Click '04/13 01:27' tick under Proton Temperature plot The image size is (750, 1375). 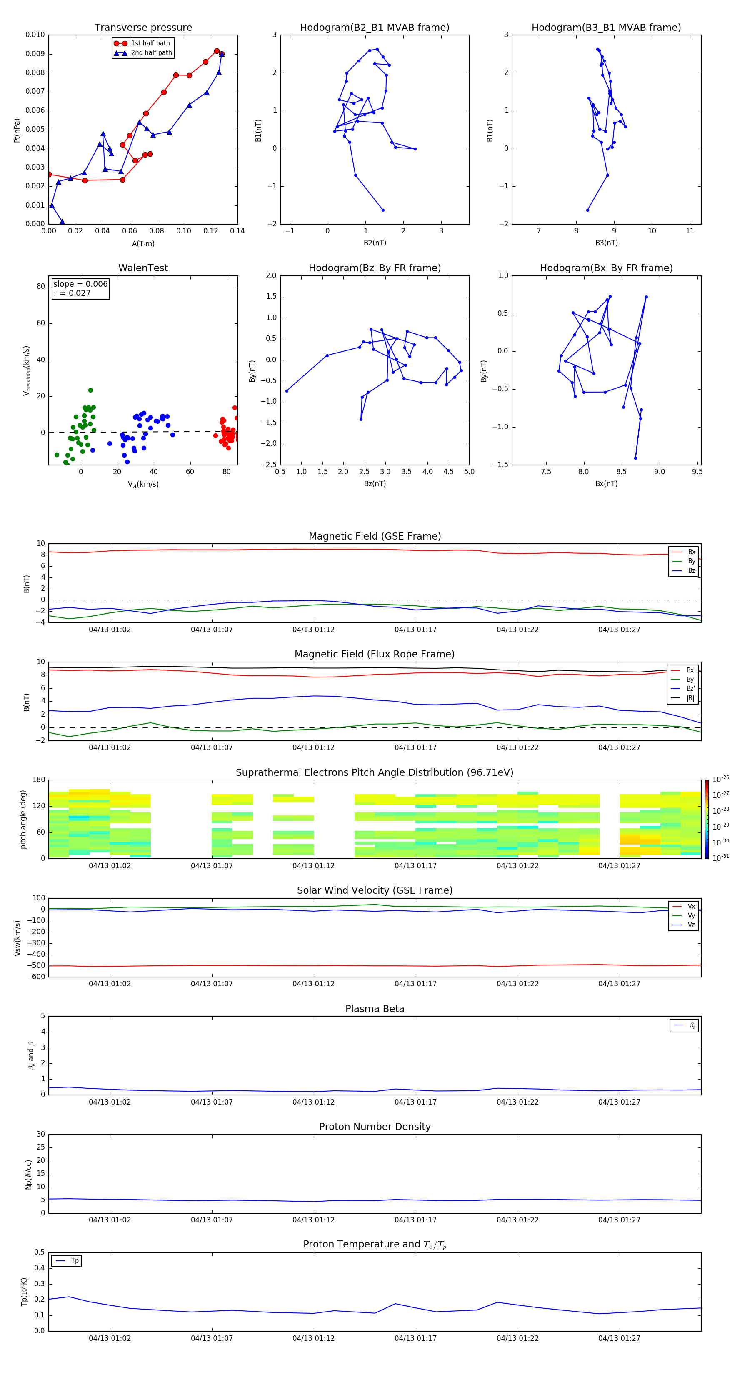tap(619, 1338)
